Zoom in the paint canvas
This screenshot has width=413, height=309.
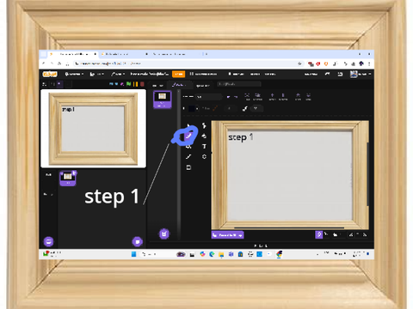[x=365, y=234]
